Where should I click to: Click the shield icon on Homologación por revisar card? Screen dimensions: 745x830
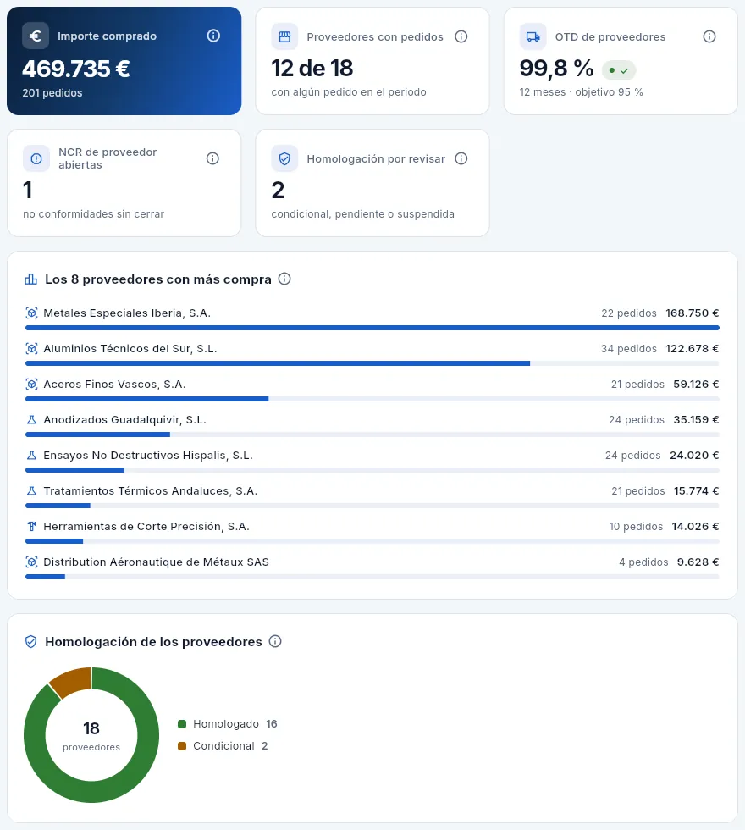(284, 158)
